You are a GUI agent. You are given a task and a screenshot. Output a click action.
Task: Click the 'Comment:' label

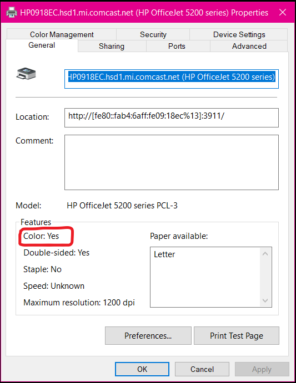[34, 140]
